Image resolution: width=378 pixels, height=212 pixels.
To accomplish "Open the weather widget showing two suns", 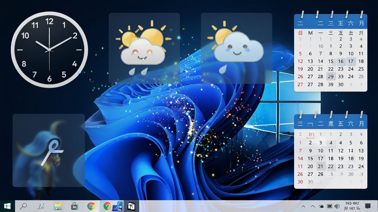I will pos(144,48).
